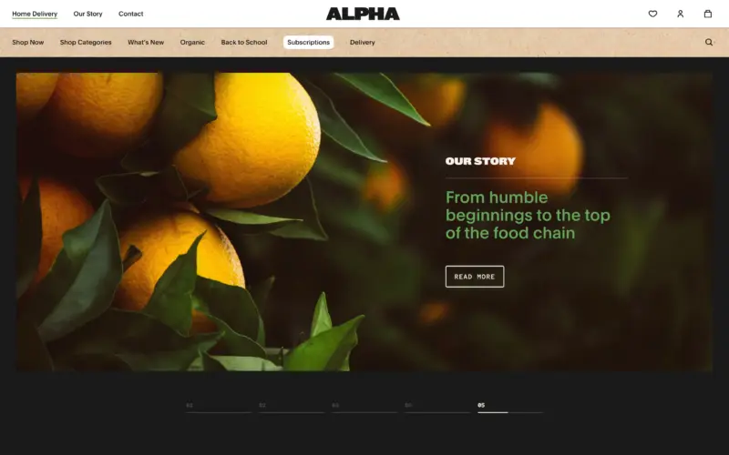Select the Subscriptions tab
Viewport: 729px width, 455px height.
click(308, 42)
